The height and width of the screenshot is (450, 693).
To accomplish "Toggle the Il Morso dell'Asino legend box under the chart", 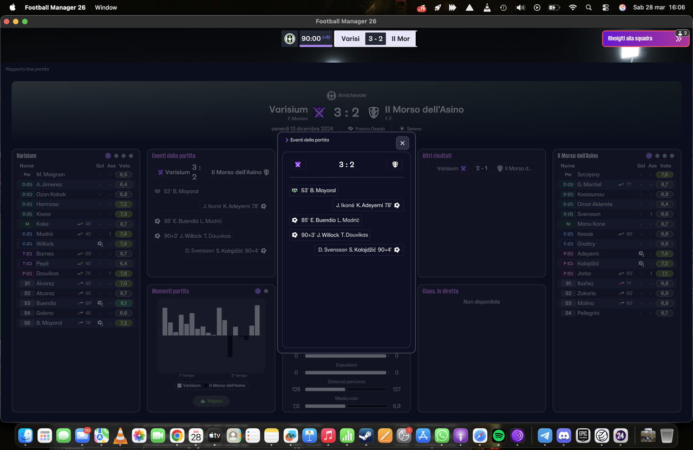I will (x=205, y=386).
